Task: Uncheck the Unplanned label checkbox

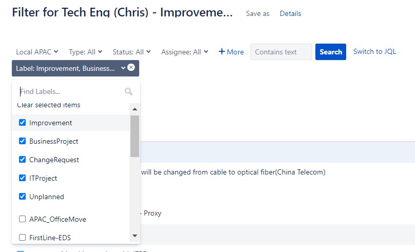Action: tap(22, 197)
